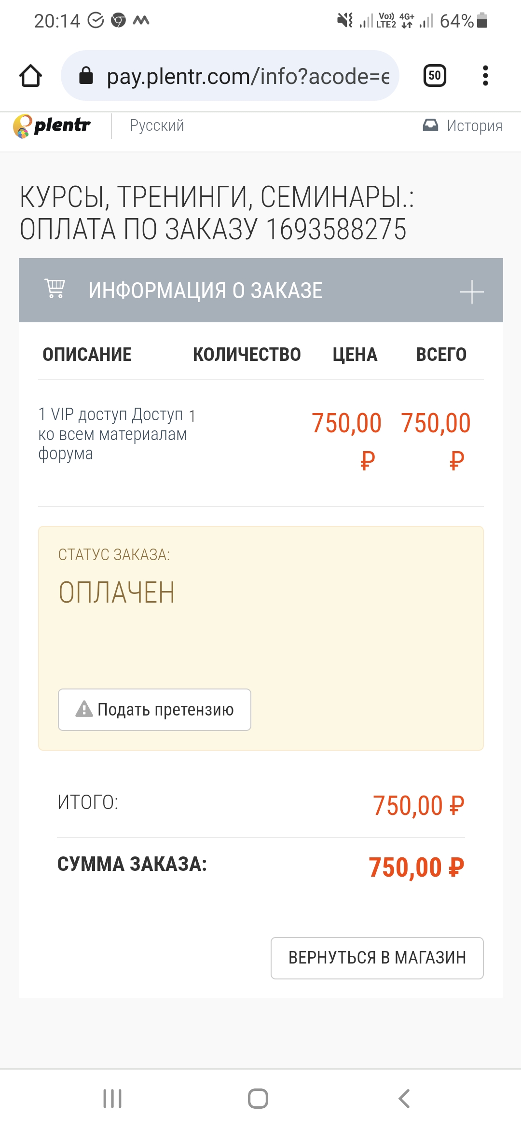The width and height of the screenshot is (521, 1129).
Task: Expand order info with the plus icon
Action: (x=472, y=292)
